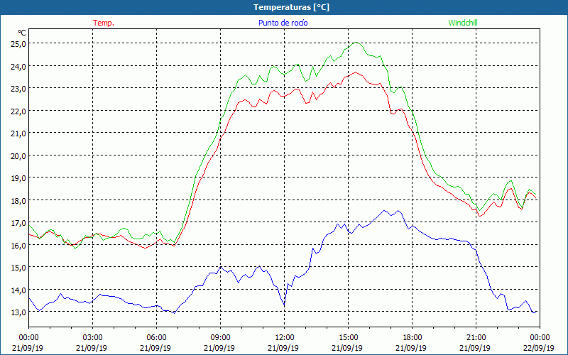Click the 17,0 y-axis value
This screenshot has height=355, width=568.
pyautogui.click(x=18, y=222)
